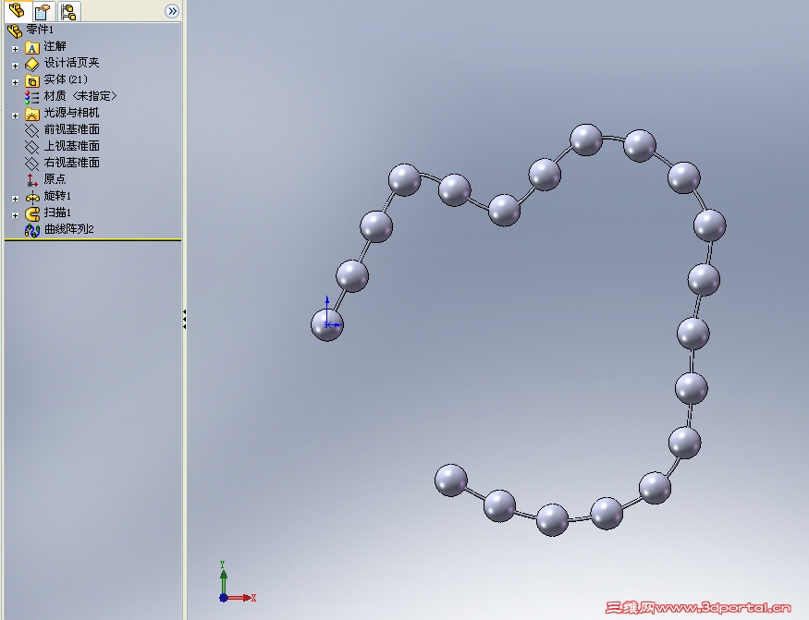Image resolution: width=809 pixels, height=620 pixels.
Task: Select the 实体(21) tree label
Action: 66,79
